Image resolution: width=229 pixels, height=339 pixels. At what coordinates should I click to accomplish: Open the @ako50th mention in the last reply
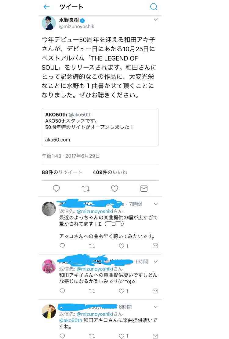[71, 320]
